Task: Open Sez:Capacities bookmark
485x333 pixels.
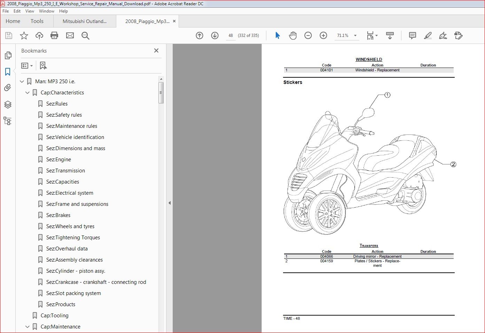Action: pyautogui.click(x=63, y=182)
